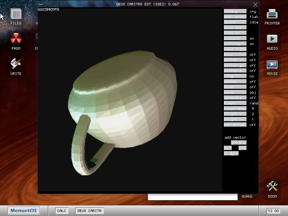Enable the mirror x effect

click(x=235, y=60)
